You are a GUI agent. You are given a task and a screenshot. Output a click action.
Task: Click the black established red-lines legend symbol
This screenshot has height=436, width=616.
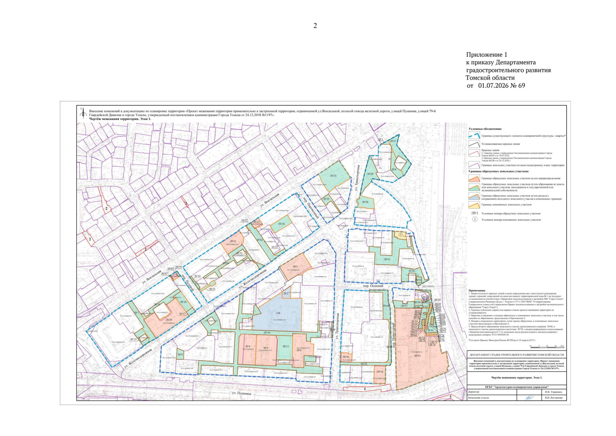coord(474,144)
